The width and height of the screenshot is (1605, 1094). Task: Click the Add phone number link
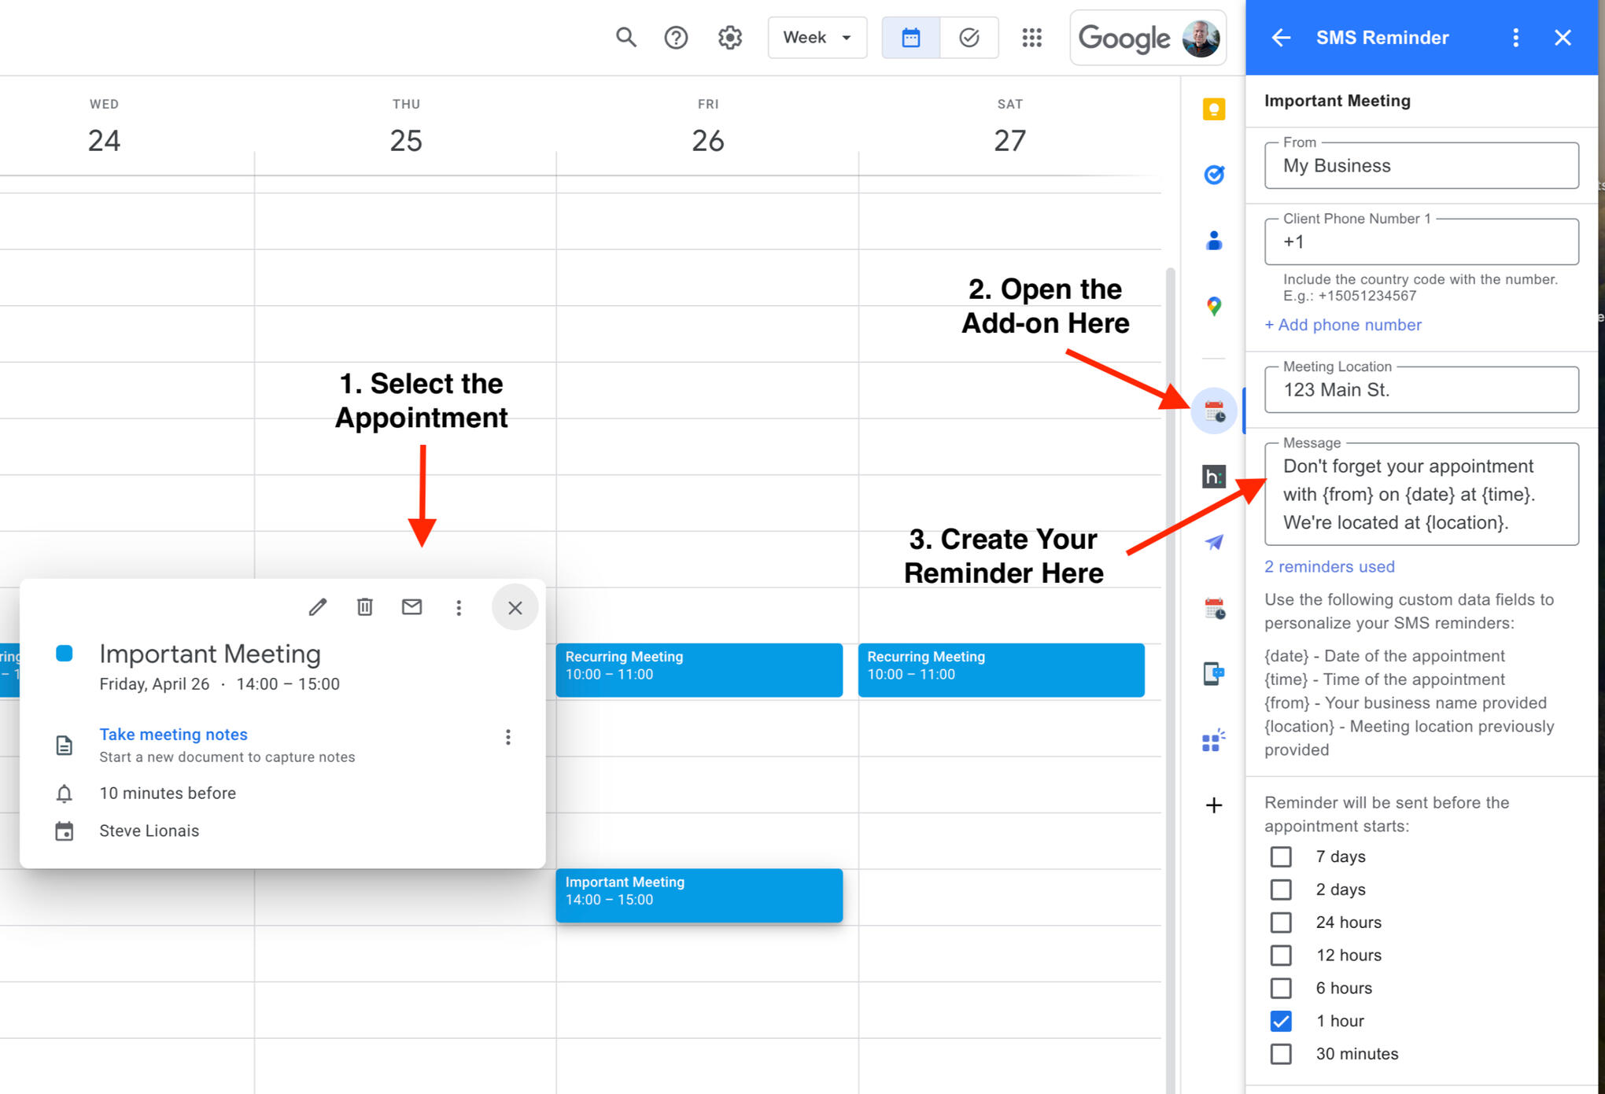1342,325
